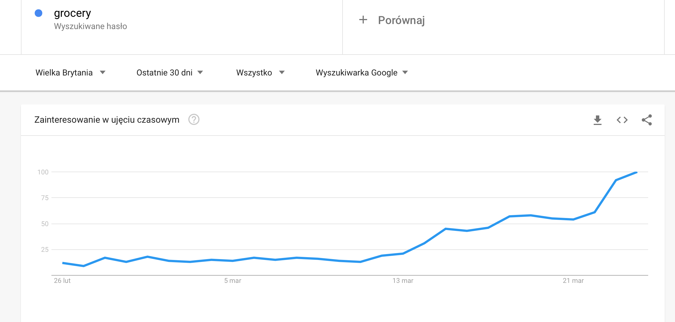Click the plus icon beside Porównaj
The width and height of the screenshot is (675, 322).
363,20
